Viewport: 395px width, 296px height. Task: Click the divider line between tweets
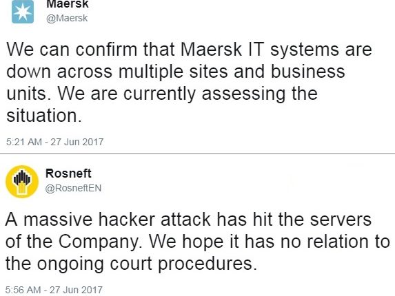197,154
